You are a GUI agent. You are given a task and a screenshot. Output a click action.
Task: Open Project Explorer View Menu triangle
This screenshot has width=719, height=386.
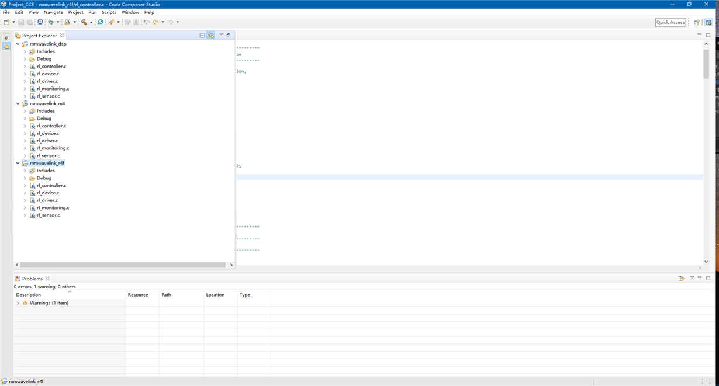click(x=221, y=34)
